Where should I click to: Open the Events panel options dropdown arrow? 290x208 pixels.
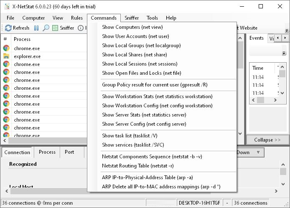(284, 53)
